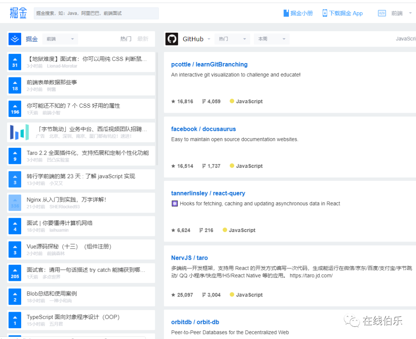Upvote the Vue源码探秘 post
This screenshot has width=416, height=339.
click(x=15, y=250)
